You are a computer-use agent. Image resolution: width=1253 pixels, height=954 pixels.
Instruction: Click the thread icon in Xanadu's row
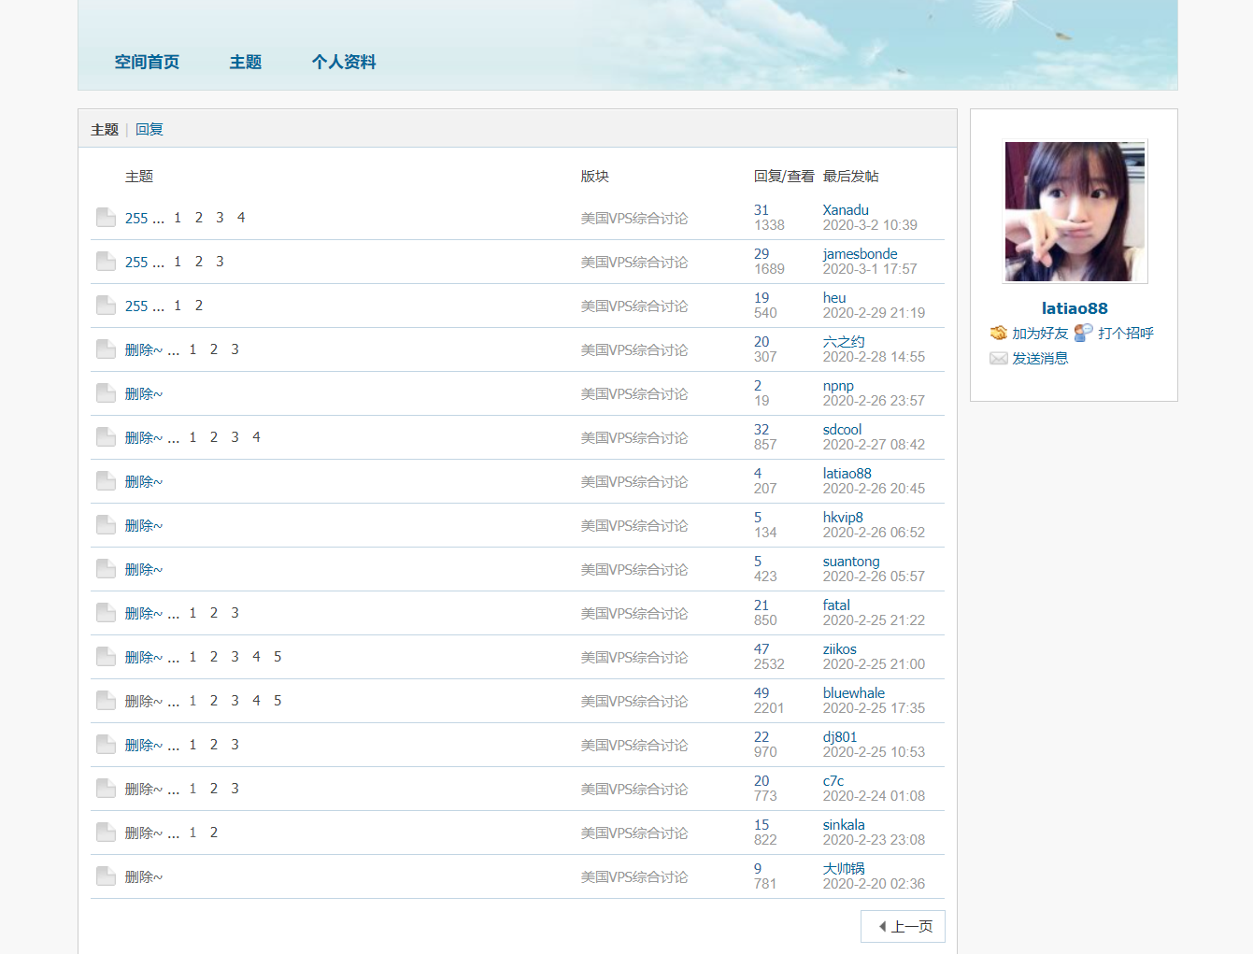[106, 218]
